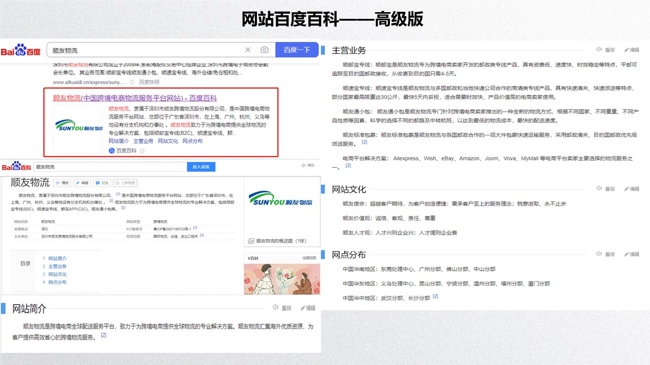The image size is (650, 365).
Task: Open 网点分布 sublink in search result
Action: pos(192,141)
